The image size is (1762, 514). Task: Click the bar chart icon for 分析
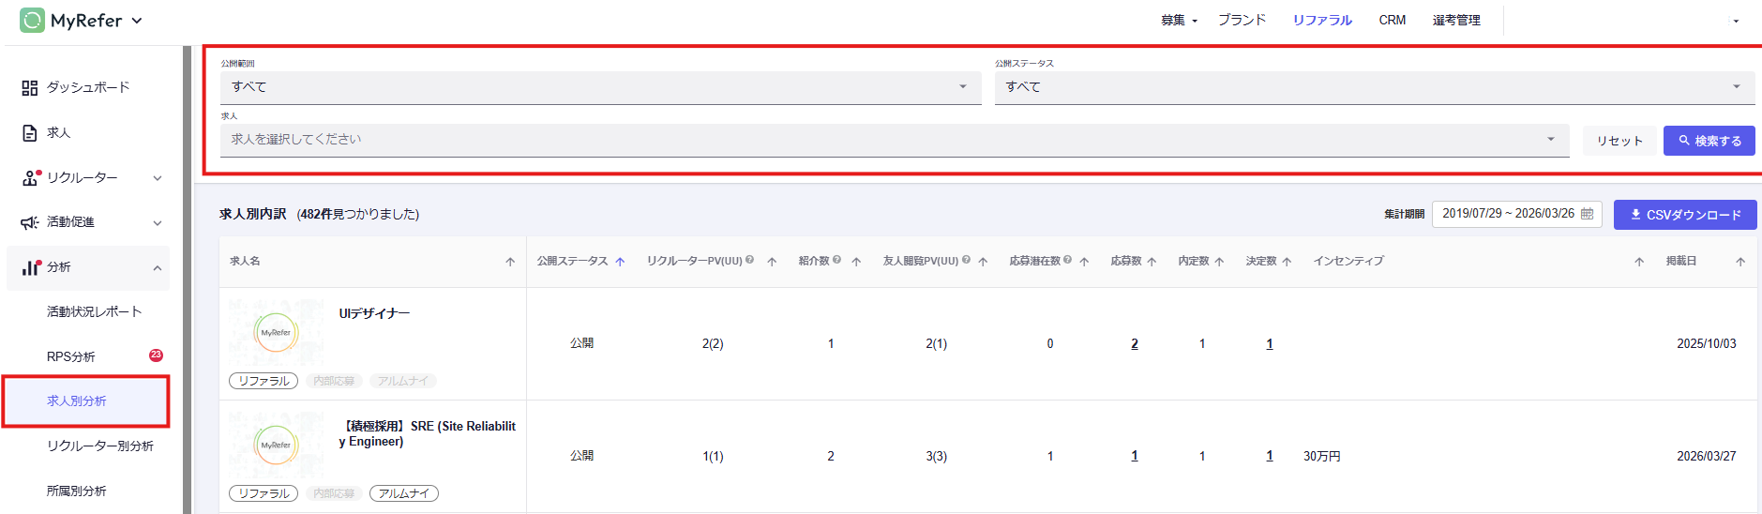[31, 267]
